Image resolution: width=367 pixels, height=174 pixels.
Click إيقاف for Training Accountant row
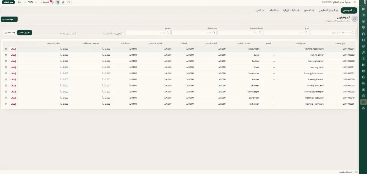point(13,49)
